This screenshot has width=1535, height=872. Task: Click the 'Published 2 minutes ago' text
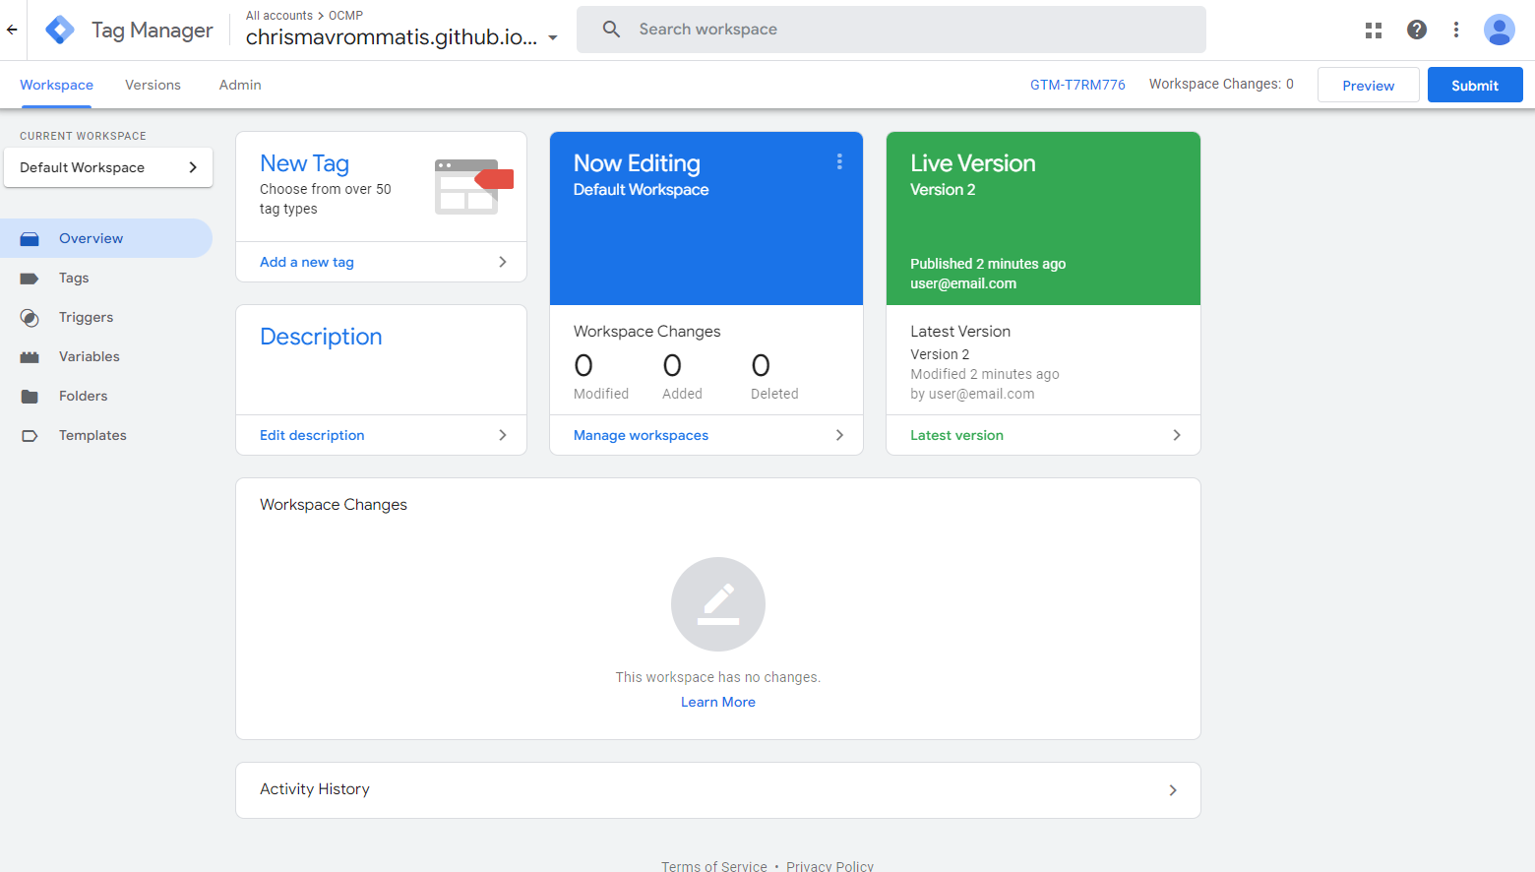click(x=988, y=264)
